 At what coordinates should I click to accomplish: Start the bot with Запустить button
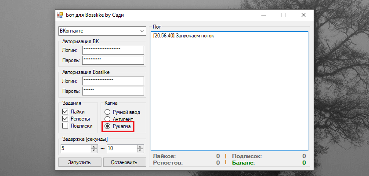80,162
